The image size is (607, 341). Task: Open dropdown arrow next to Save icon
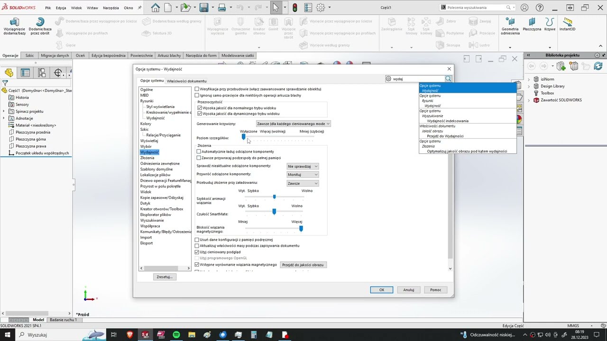(212, 8)
